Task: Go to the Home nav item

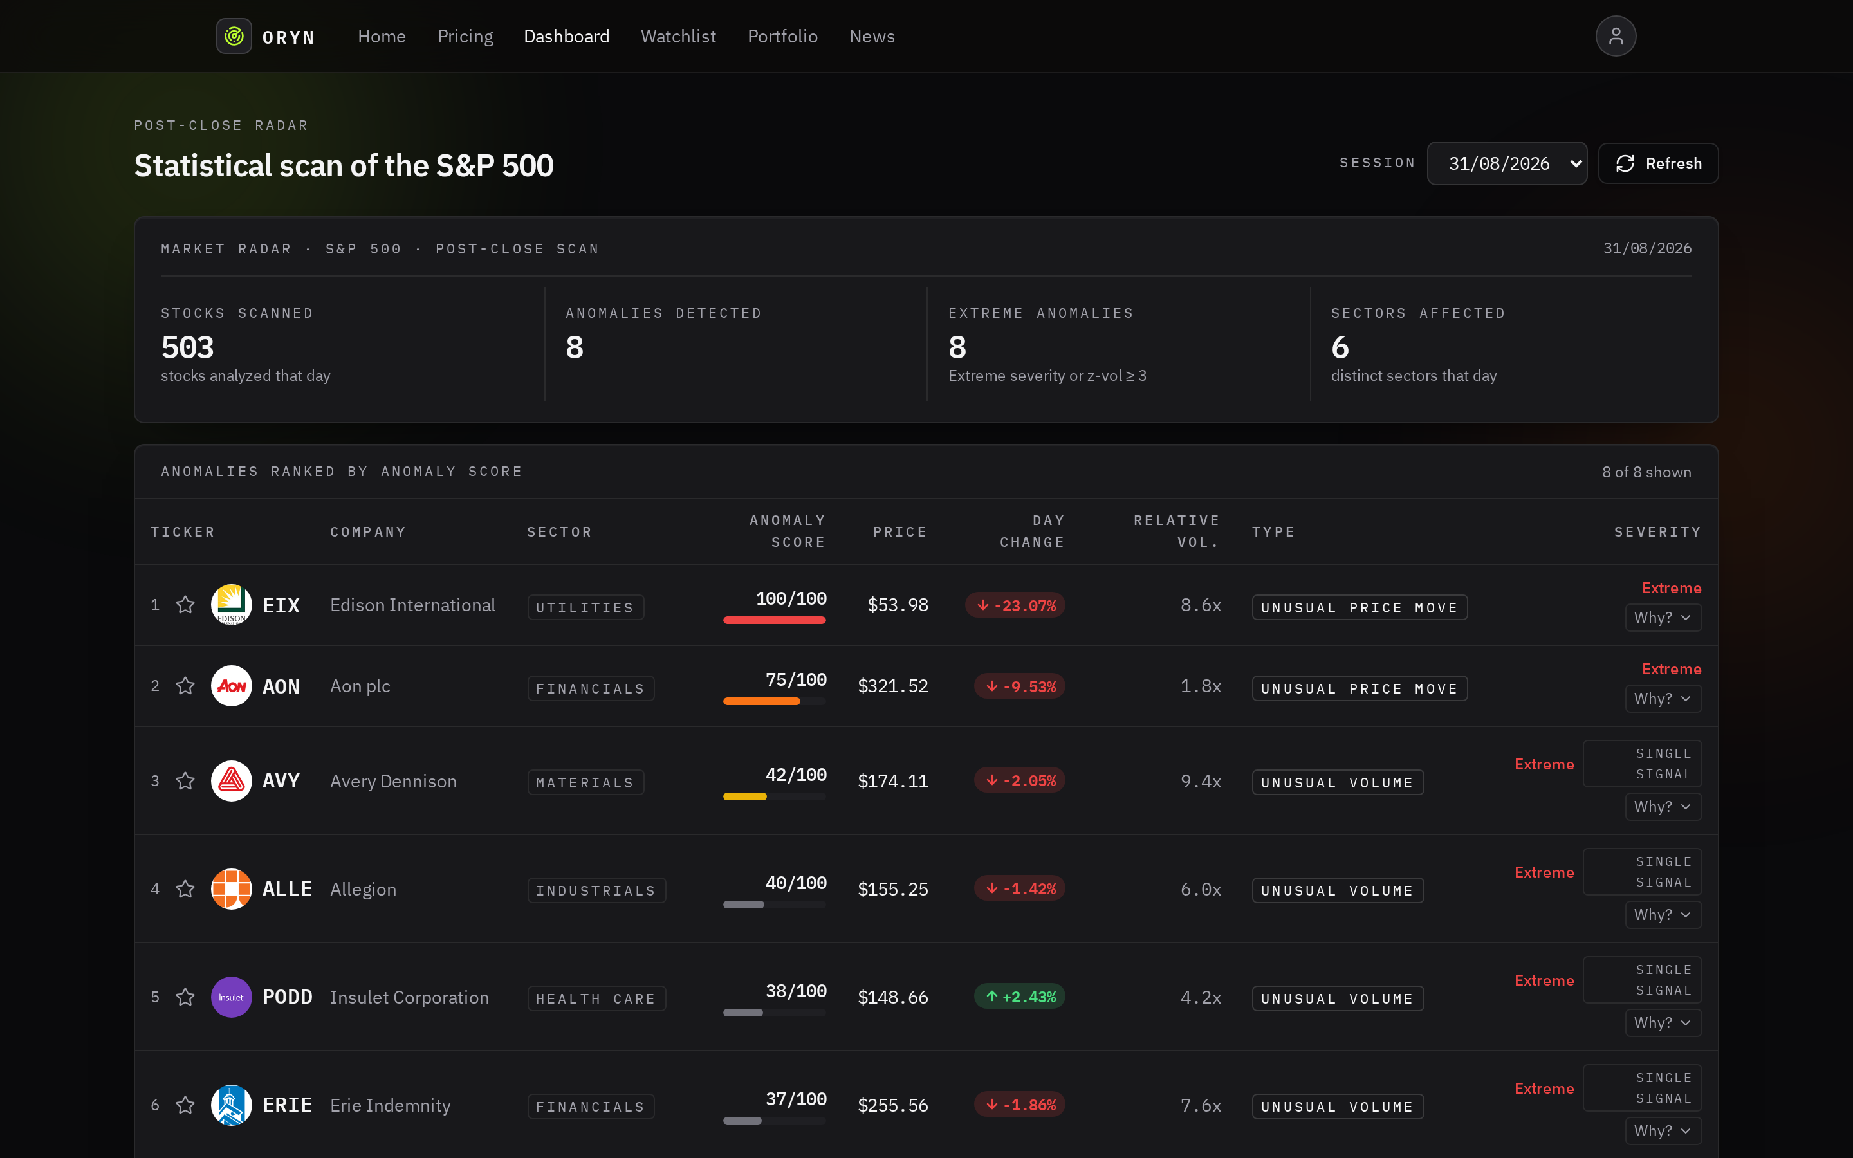Action: pos(382,36)
